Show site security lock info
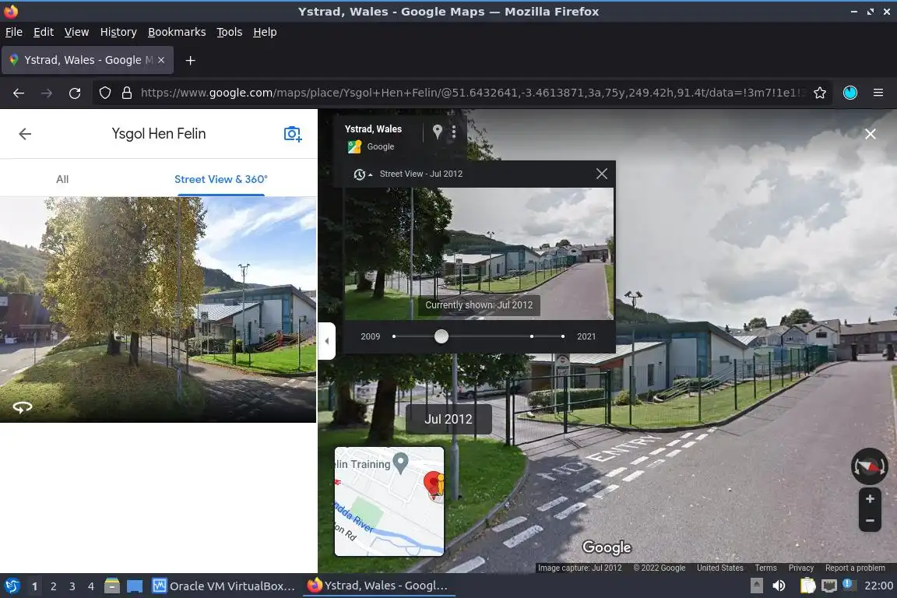The width and height of the screenshot is (897, 598). (x=127, y=93)
